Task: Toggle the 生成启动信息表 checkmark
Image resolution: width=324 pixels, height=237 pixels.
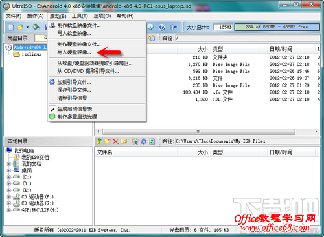Action: pyautogui.click(x=52, y=109)
